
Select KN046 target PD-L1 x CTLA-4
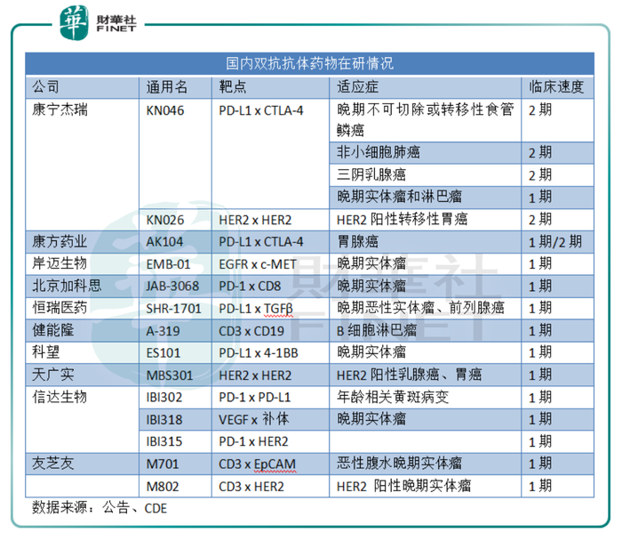coord(261,110)
